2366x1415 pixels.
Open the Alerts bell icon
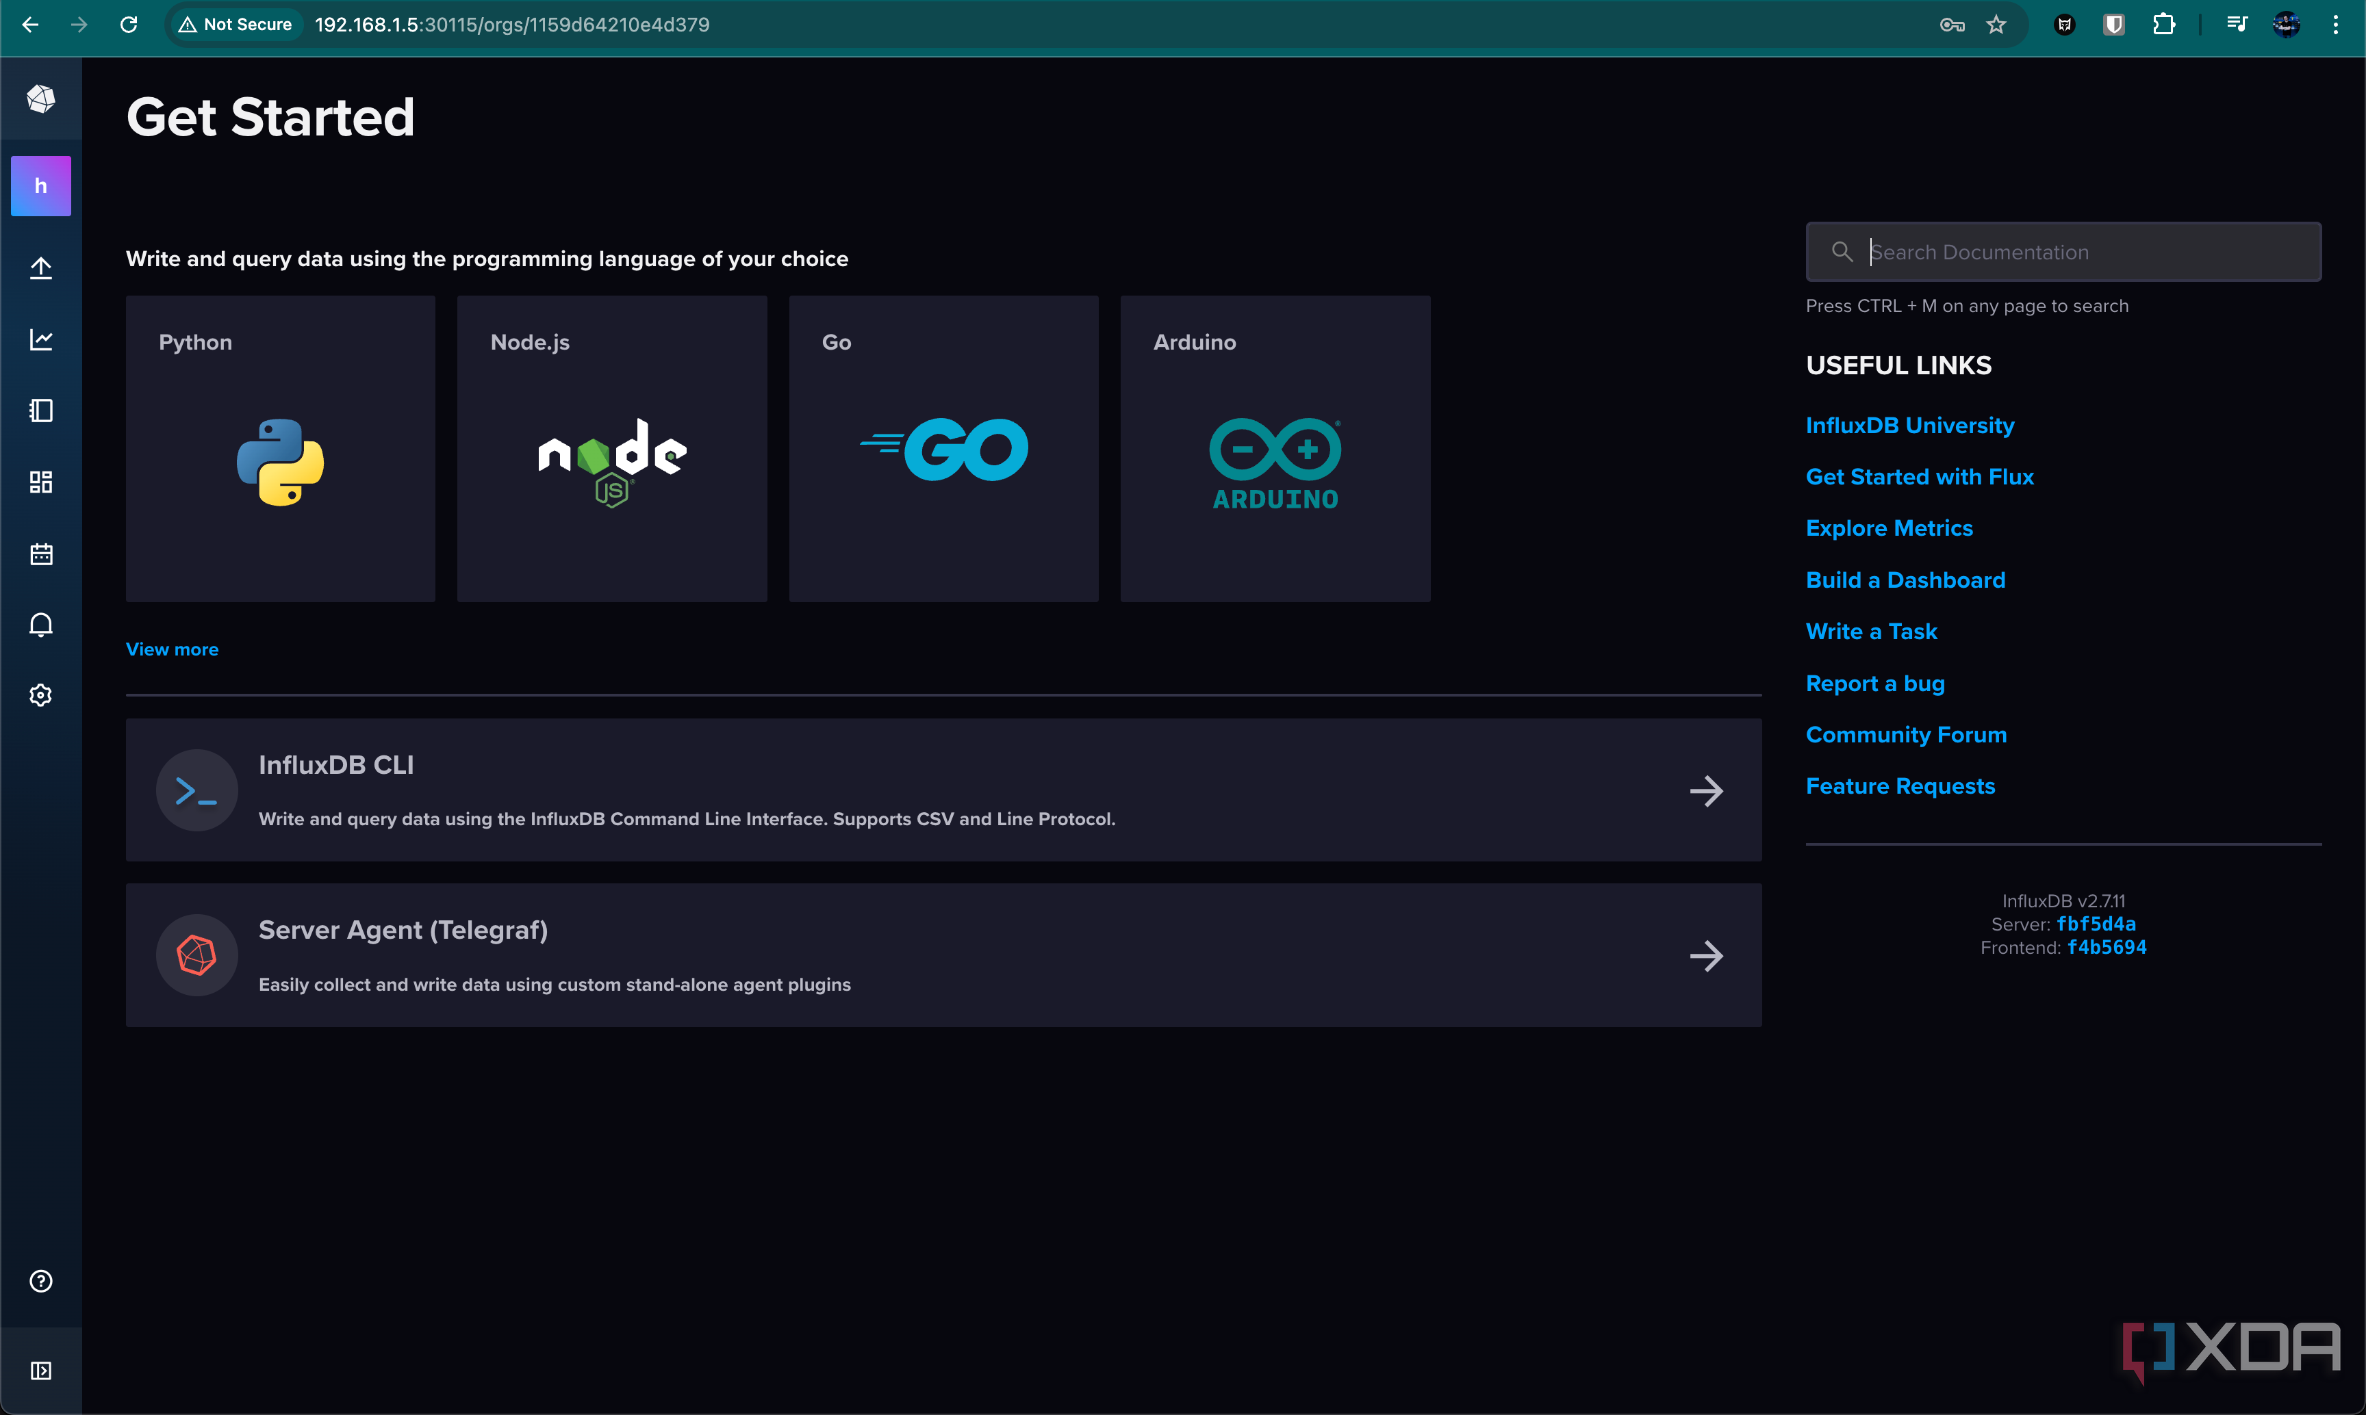[40, 625]
